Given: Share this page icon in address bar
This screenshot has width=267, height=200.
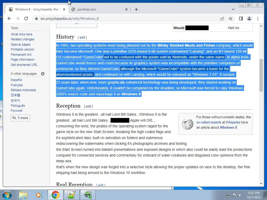Looking at the screenshot, I should (222, 18).
